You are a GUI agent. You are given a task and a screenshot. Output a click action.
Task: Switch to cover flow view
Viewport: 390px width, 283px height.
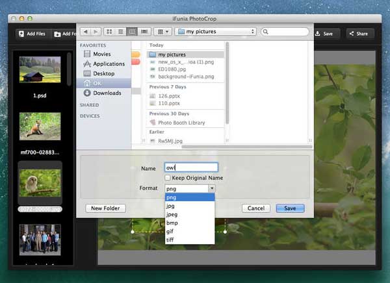(x=144, y=32)
